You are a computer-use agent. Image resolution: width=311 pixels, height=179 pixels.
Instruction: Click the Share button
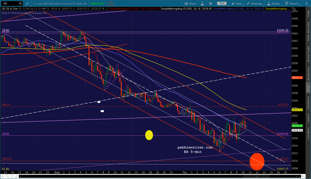pos(190,4)
